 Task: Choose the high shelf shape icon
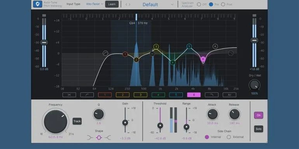tap(108, 137)
